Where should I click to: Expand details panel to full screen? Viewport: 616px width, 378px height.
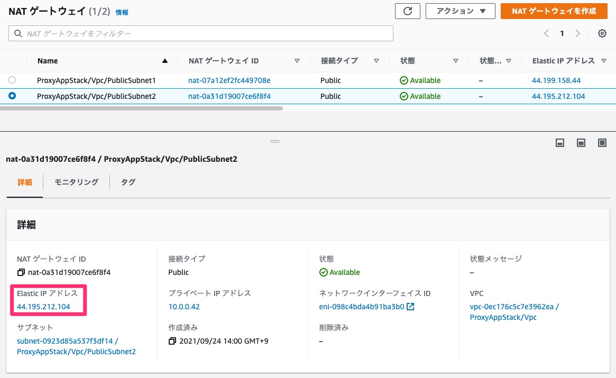click(x=602, y=143)
